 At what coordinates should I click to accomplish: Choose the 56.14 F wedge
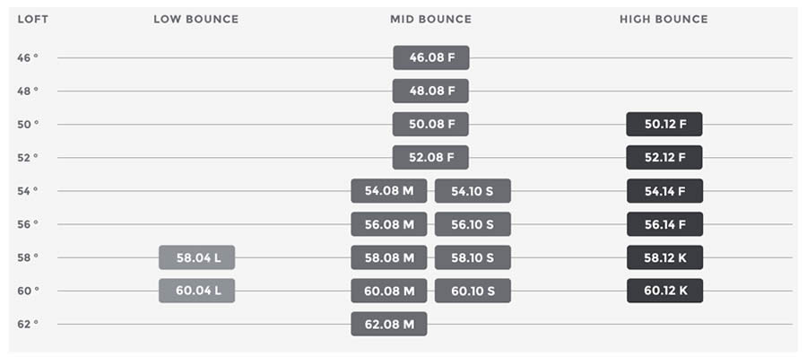pyautogui.click(x=665, y=224)
